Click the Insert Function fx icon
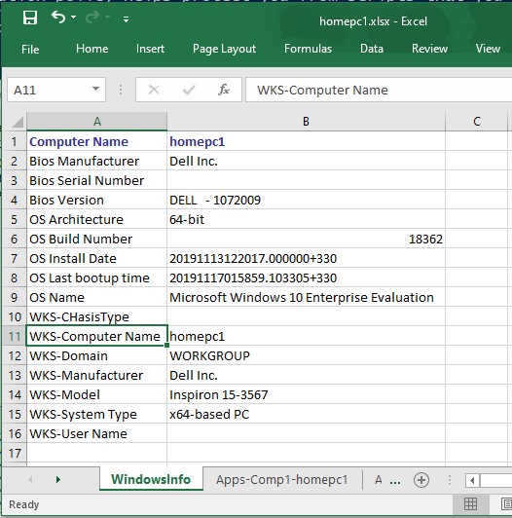The height and width of the screenshot is (518, 512). (x=224, y=90)
